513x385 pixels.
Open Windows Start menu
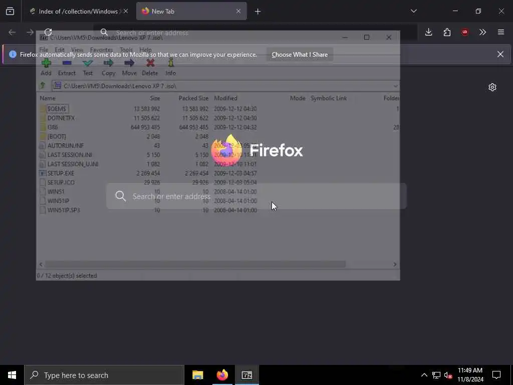coord(12,375)
